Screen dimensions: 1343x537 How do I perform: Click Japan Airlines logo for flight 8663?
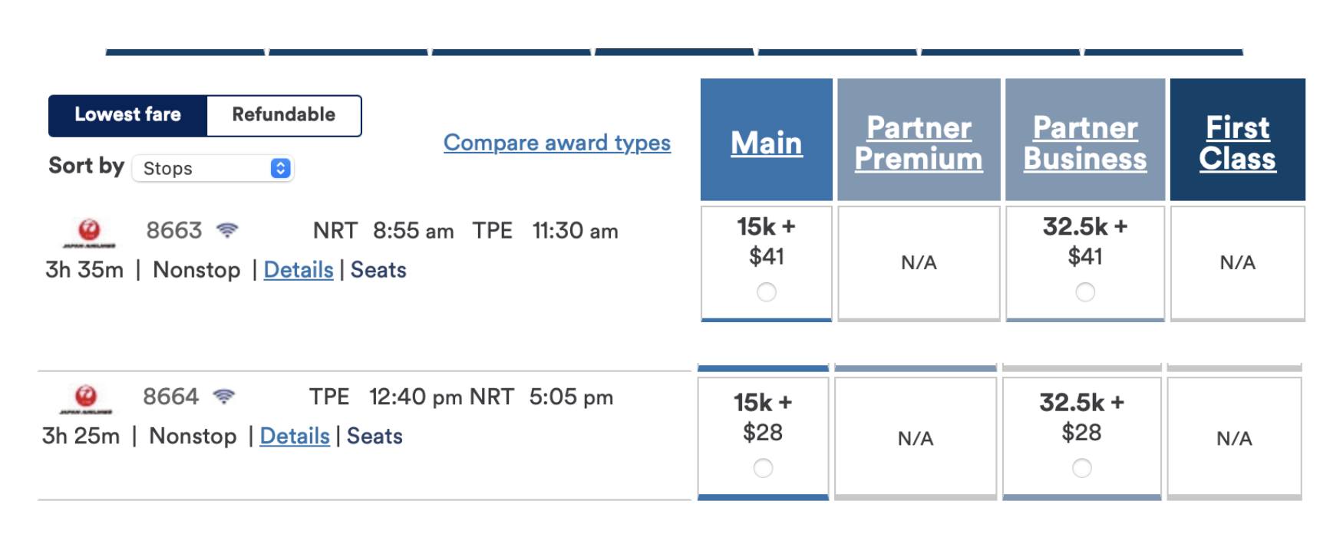[89, 232]
